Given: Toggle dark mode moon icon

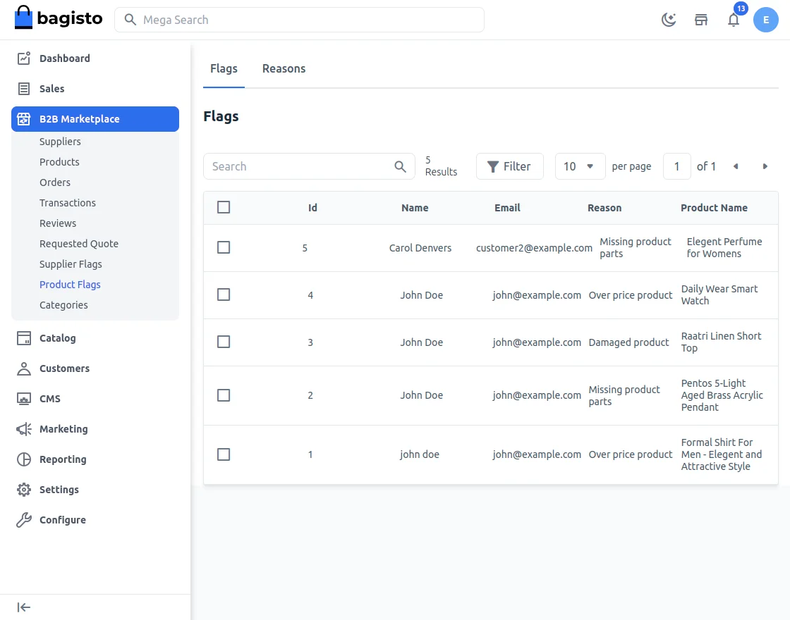Looking at the screenshot, I should (668, 20).
